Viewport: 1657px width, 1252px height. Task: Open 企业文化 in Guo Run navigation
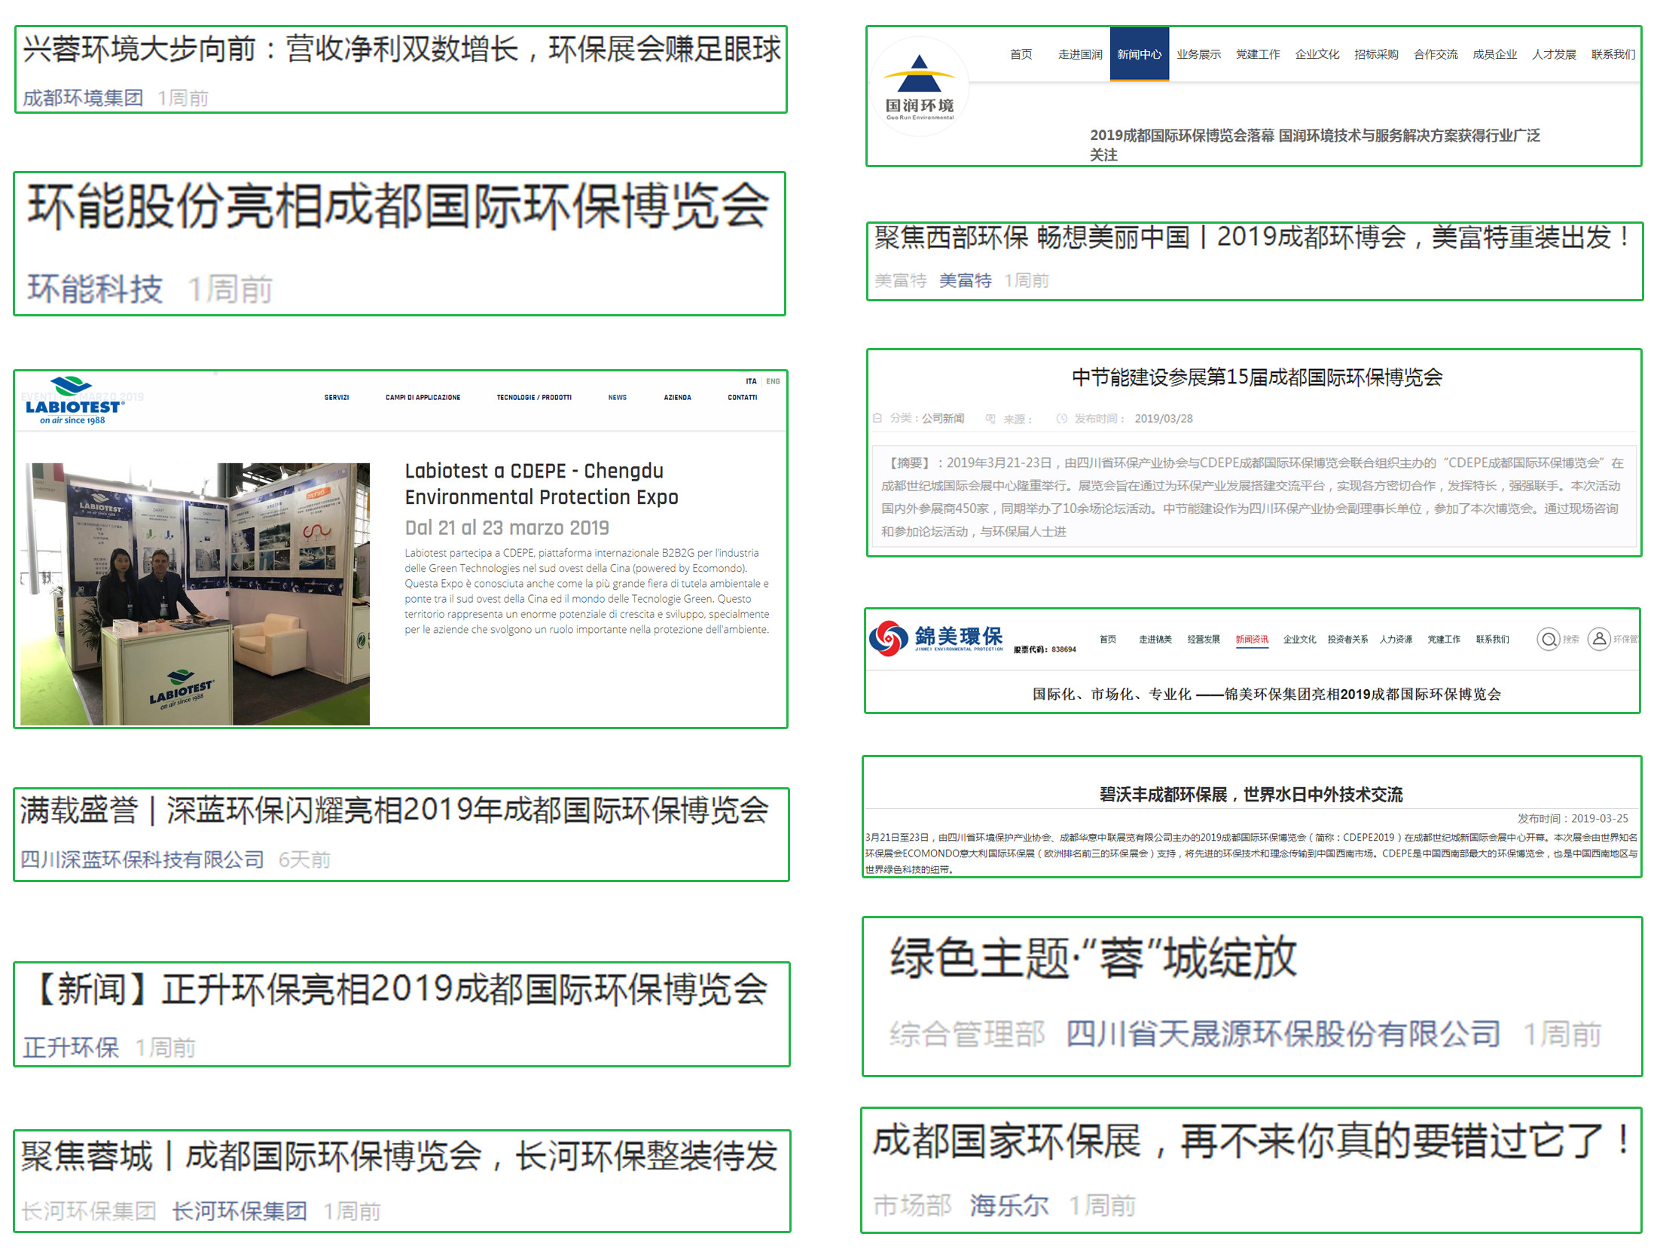pyautogui.click(x=1317, y=54)
